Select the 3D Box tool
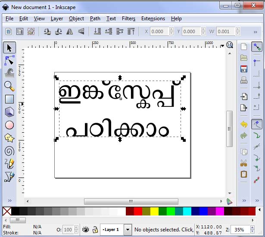This screenshot has width=265, height=237. point(9,112)
